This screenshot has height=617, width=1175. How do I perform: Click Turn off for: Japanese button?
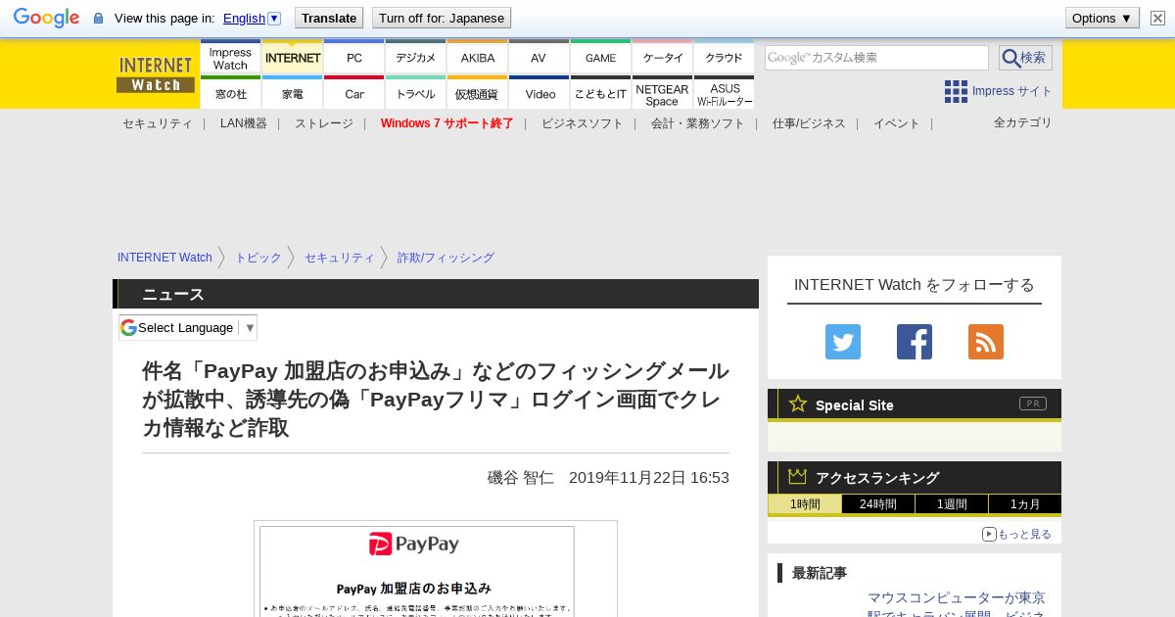(x=442, y=18)
